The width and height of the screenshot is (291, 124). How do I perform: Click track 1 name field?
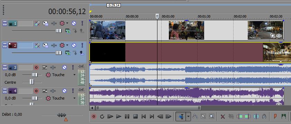(25, 23)
